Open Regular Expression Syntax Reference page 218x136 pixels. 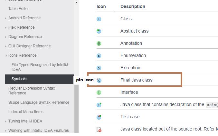point(32,91)
